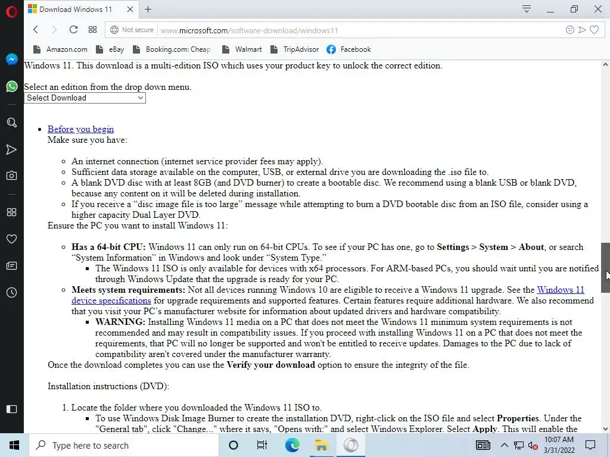Open the snapshot camera tool in sidebar
The width and height of the screenshot is (610, 457).
tap(12, 176)
